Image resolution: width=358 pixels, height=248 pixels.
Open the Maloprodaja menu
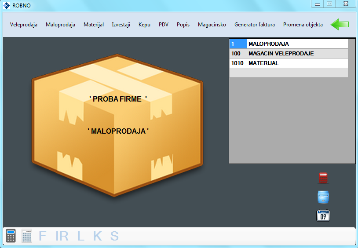point(60,25)
